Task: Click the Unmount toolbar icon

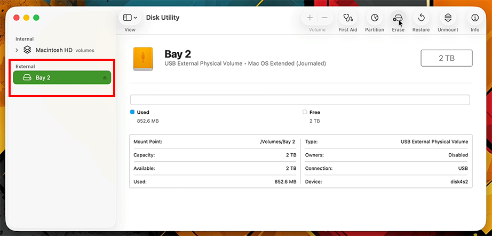Action: tap(448, 18)
